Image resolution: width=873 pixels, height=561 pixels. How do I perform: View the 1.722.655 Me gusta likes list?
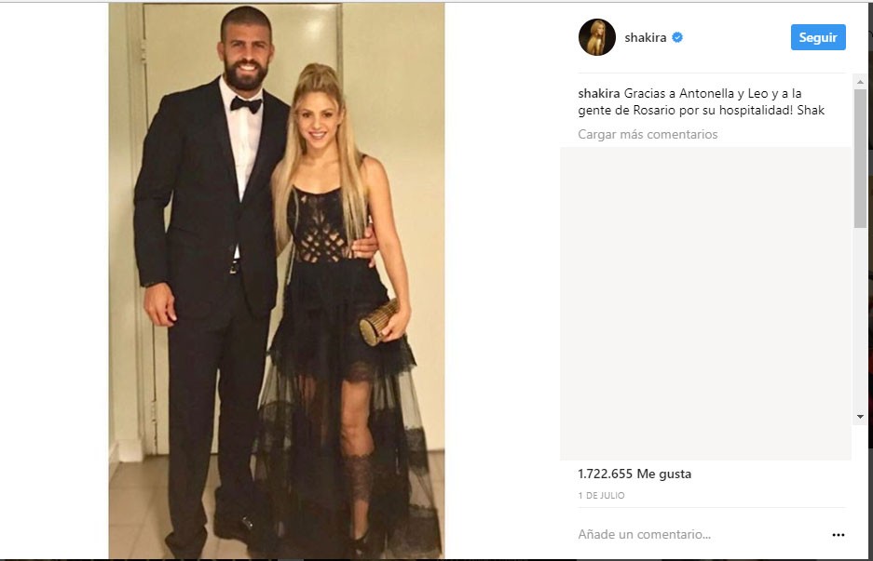634,474
